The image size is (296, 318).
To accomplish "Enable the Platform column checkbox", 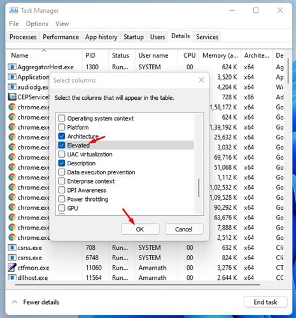I will tap(62, 127).
